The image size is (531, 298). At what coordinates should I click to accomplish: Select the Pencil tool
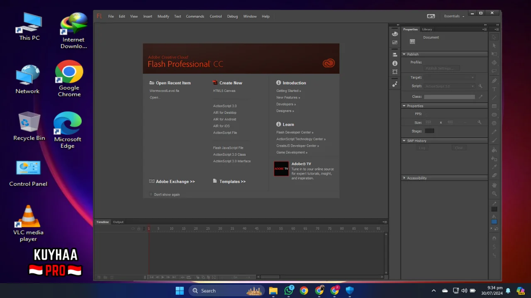(494, 132)
